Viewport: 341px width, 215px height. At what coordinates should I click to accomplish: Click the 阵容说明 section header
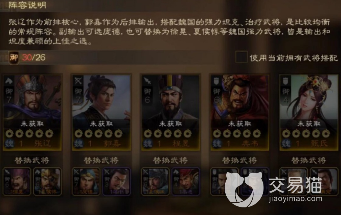27,5
